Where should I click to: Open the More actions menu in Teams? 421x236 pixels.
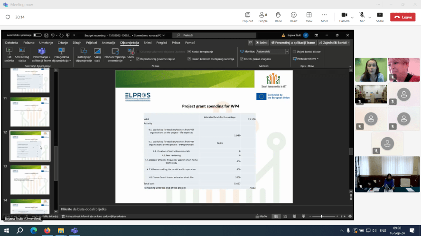(x=324, y=17)
